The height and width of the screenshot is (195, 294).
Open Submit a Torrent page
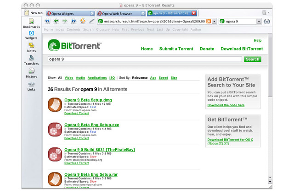pyautogui.click(x=176, y=49)
